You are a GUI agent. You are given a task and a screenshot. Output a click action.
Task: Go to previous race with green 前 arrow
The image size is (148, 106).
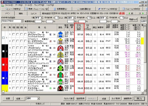coord(131,13)
